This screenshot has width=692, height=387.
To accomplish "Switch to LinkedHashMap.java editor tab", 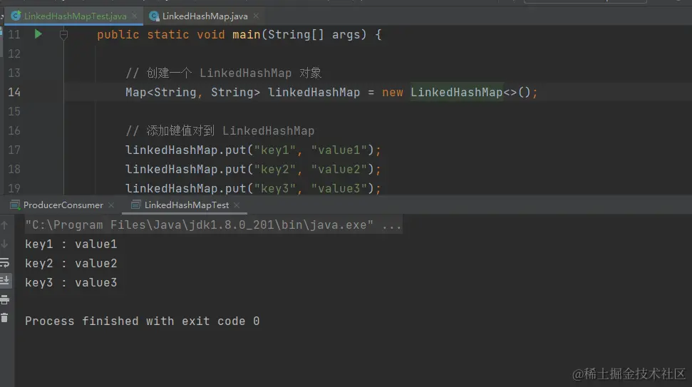I will [x=205, y=16].
